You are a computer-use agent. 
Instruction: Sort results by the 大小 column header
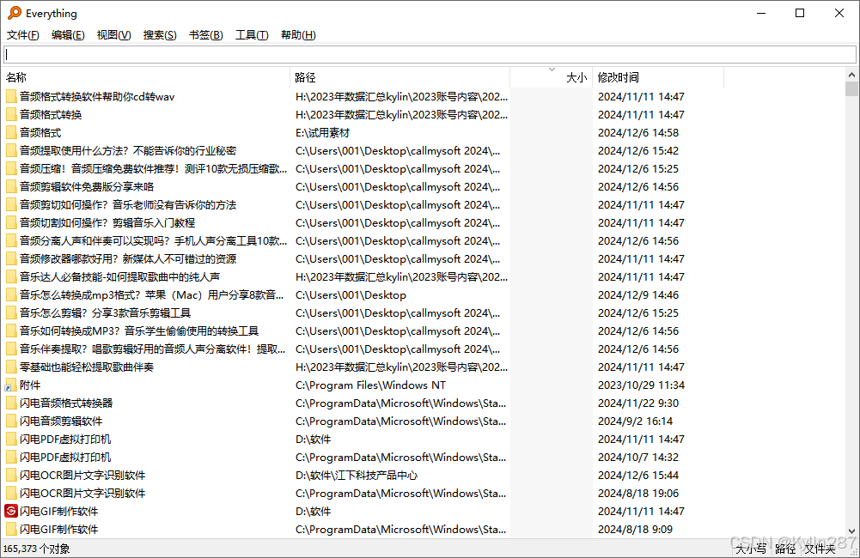[552, 77]
